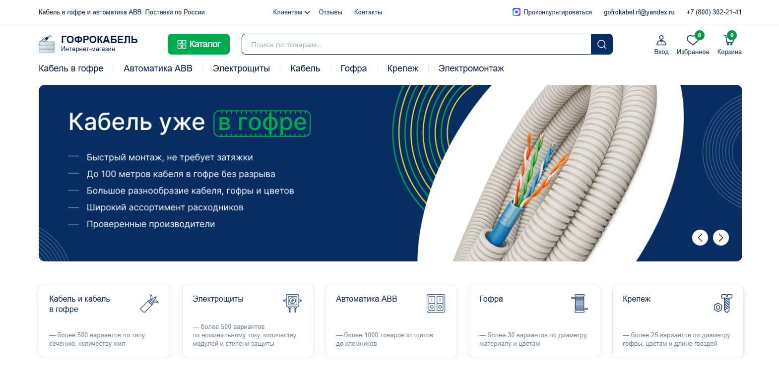Click the search magnifier button

tap(601, 44)
